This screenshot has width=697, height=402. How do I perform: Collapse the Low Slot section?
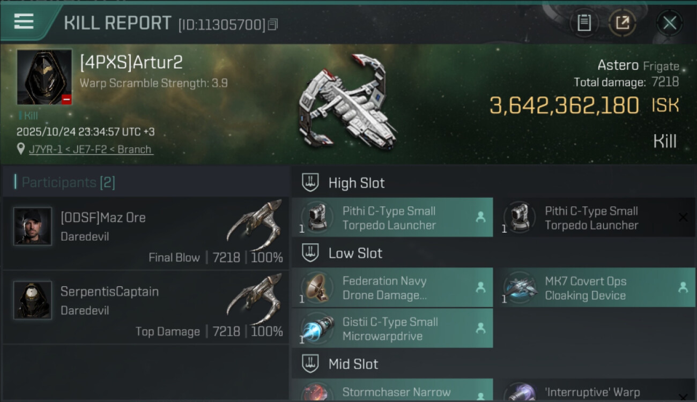pos(310,253)
